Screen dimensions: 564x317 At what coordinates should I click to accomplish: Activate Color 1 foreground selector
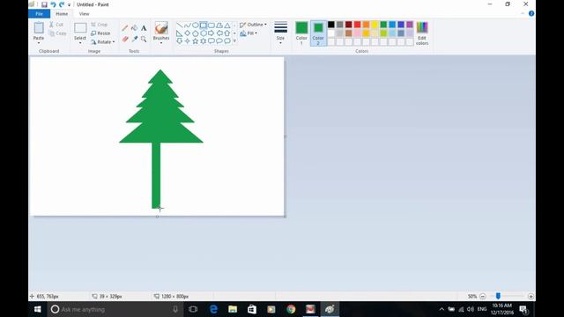[x=301, y=33]
